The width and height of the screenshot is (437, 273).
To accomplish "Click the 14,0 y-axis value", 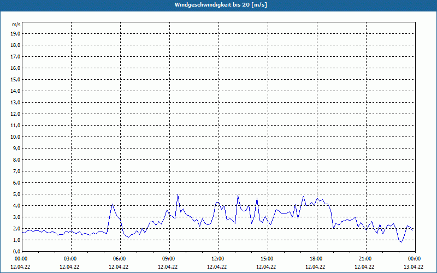I will click(x=15, y=91).
